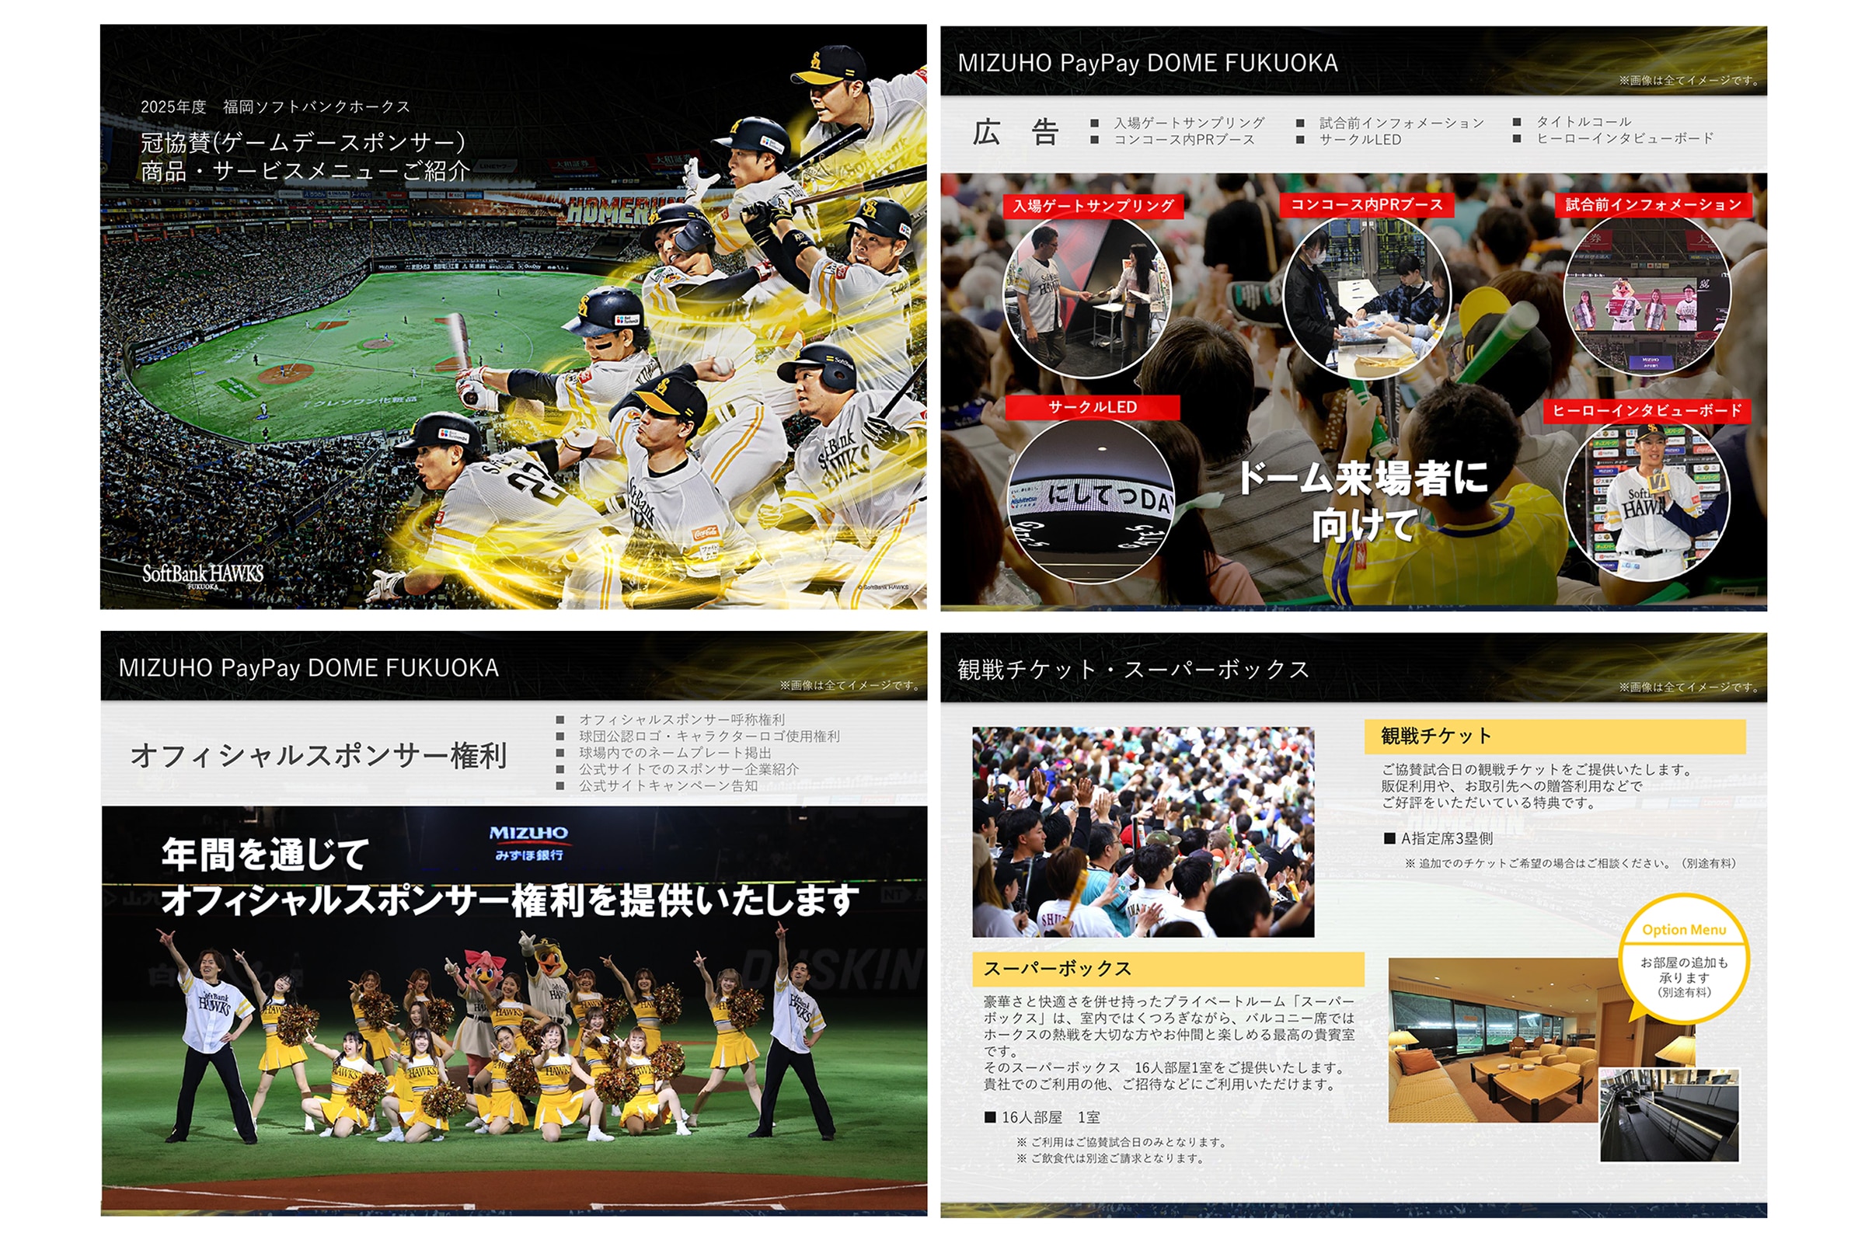Viewport: 1865px width, 1243px height.
Task: Click the yellow "スーパーボックス" section header
Action: (x=1168, y=970)
